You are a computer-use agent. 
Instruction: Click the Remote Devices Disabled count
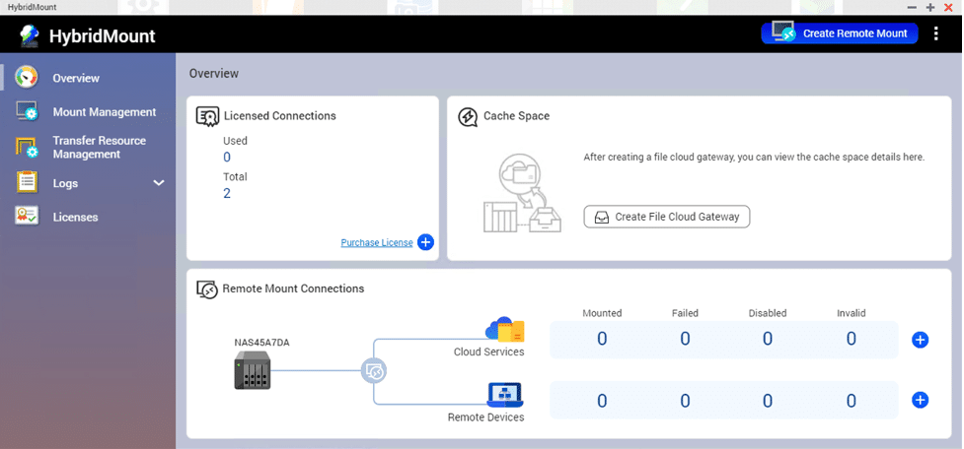[x=768, y=401]
